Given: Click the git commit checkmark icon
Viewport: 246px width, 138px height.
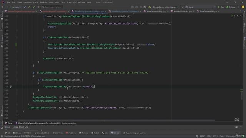Looking at the screenshot, I should coord(34,7).
